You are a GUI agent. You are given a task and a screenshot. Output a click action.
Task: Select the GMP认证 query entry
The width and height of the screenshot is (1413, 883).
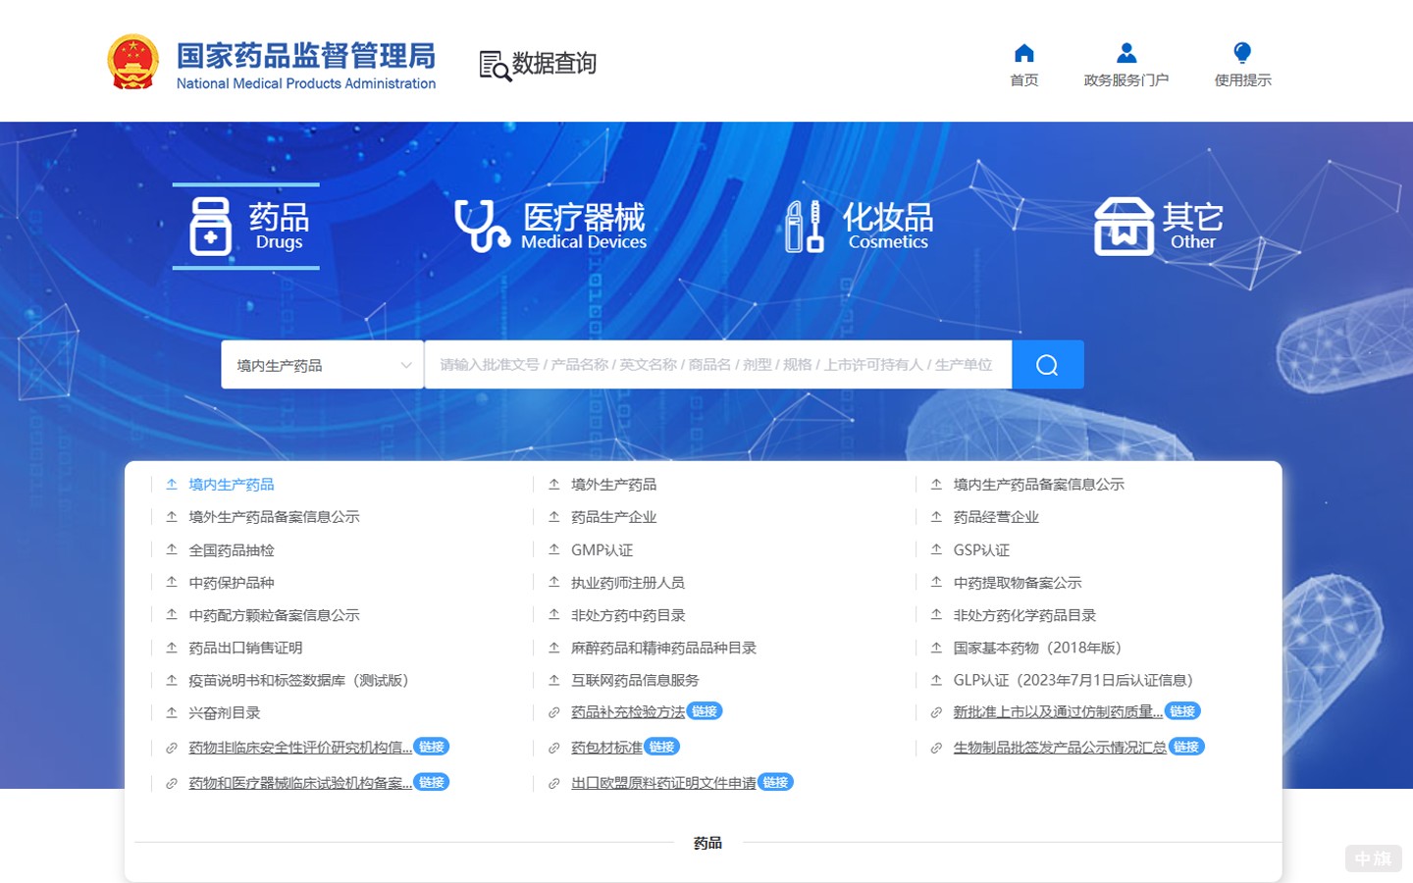point(602,549)
